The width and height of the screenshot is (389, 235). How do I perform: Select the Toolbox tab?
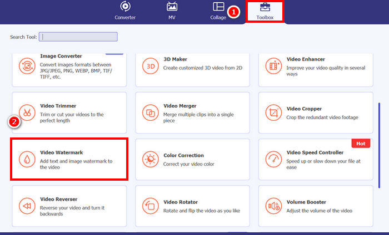pyautogui.click(x=265, y=11)
